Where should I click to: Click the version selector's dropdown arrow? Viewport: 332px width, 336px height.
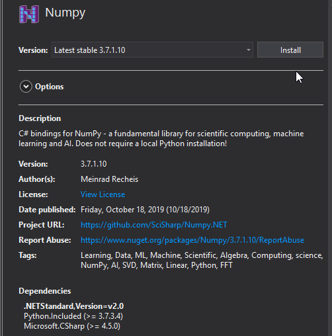pyautogui.click(x=249, y=50)
